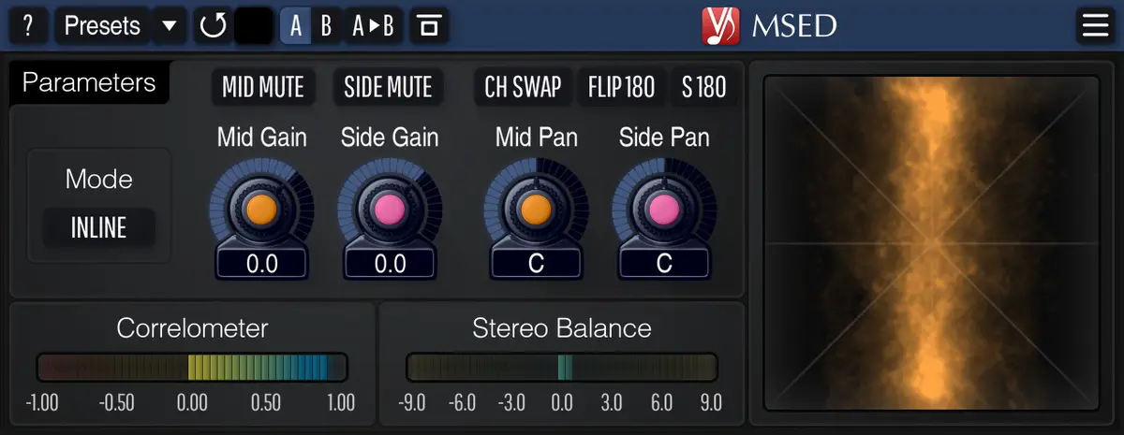Image resolution: width=1124 pixels, height=435 pixels.
Task: Click the 1.00 Correlometer scale value
Action: 341,403
